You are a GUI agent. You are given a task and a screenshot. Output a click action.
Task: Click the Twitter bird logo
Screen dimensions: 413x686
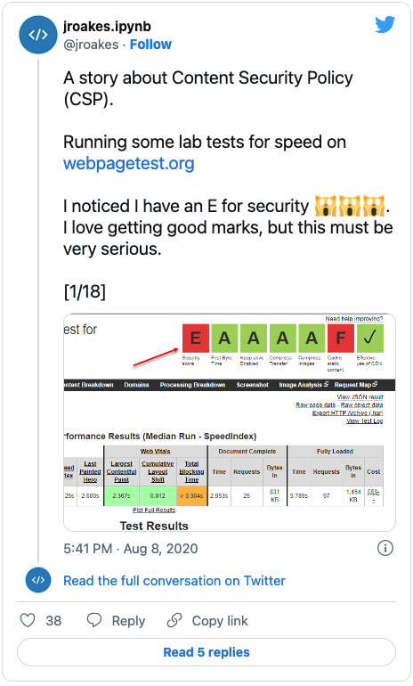385,25
